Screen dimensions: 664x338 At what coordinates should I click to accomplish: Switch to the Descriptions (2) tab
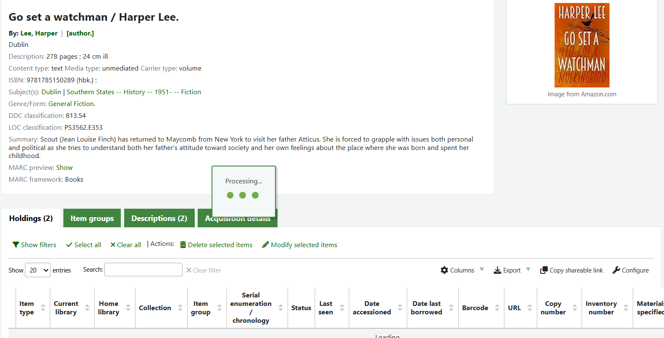tap(159, 218)
